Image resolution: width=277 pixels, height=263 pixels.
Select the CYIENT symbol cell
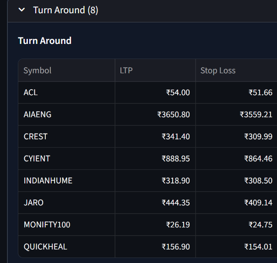(37, 158)
